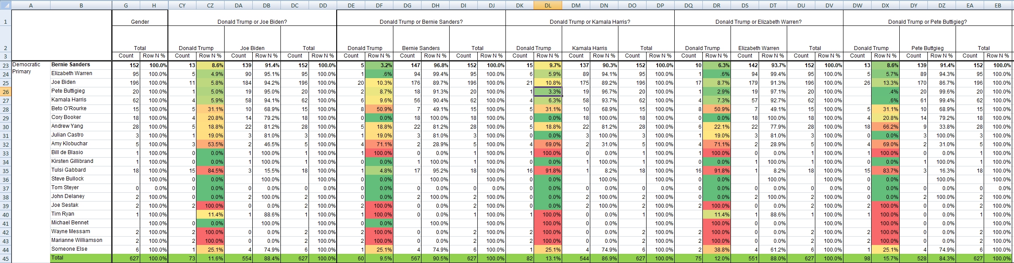Select row header 35
Viewport: 1014px width, 263px height.
click(6, 171)
